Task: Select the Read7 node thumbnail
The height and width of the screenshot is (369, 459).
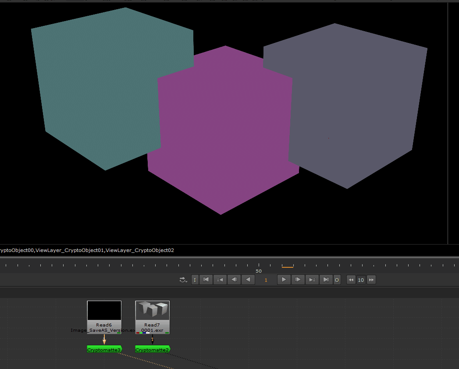Action: coord(153,311)
